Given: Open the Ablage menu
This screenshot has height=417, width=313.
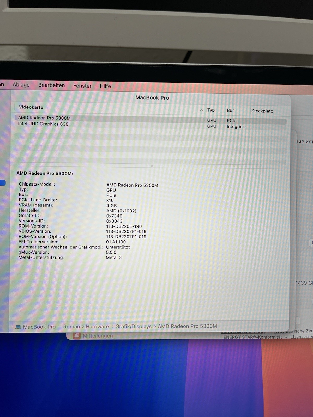Looking at the screenshot, I should click(x=21, y=85).
